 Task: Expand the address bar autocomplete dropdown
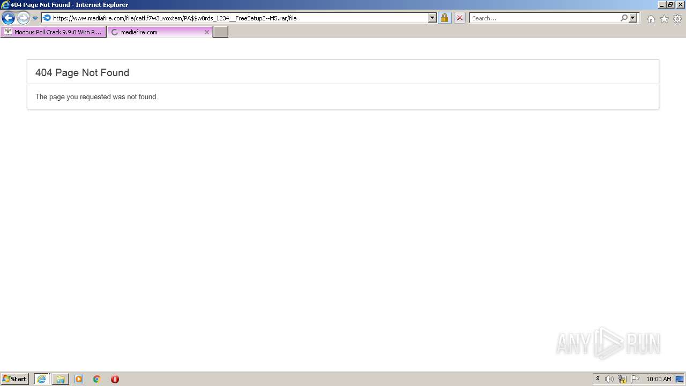pos(433,18)
